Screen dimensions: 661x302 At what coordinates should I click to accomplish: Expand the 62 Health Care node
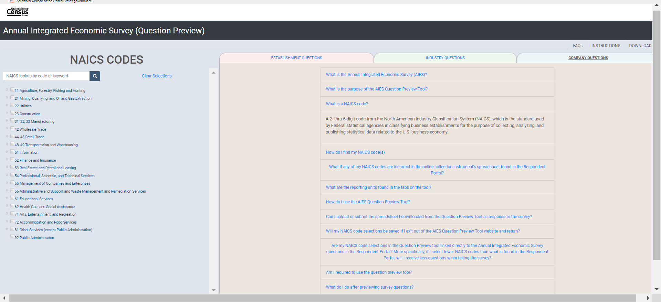[x=7, y=206]
